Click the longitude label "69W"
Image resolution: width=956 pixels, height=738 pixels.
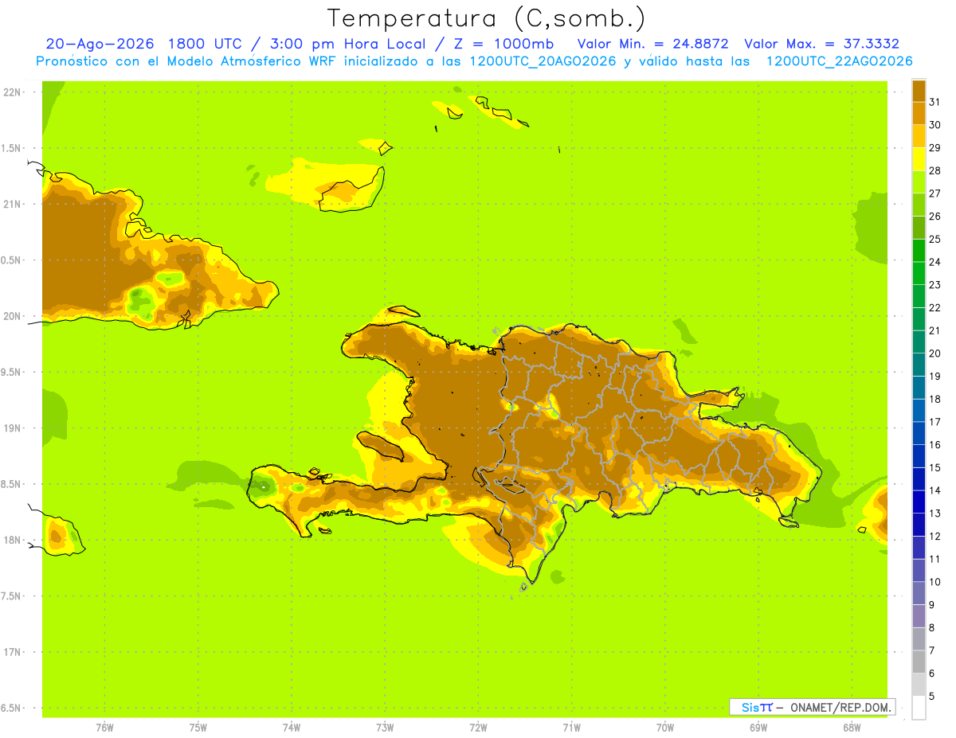758,728
